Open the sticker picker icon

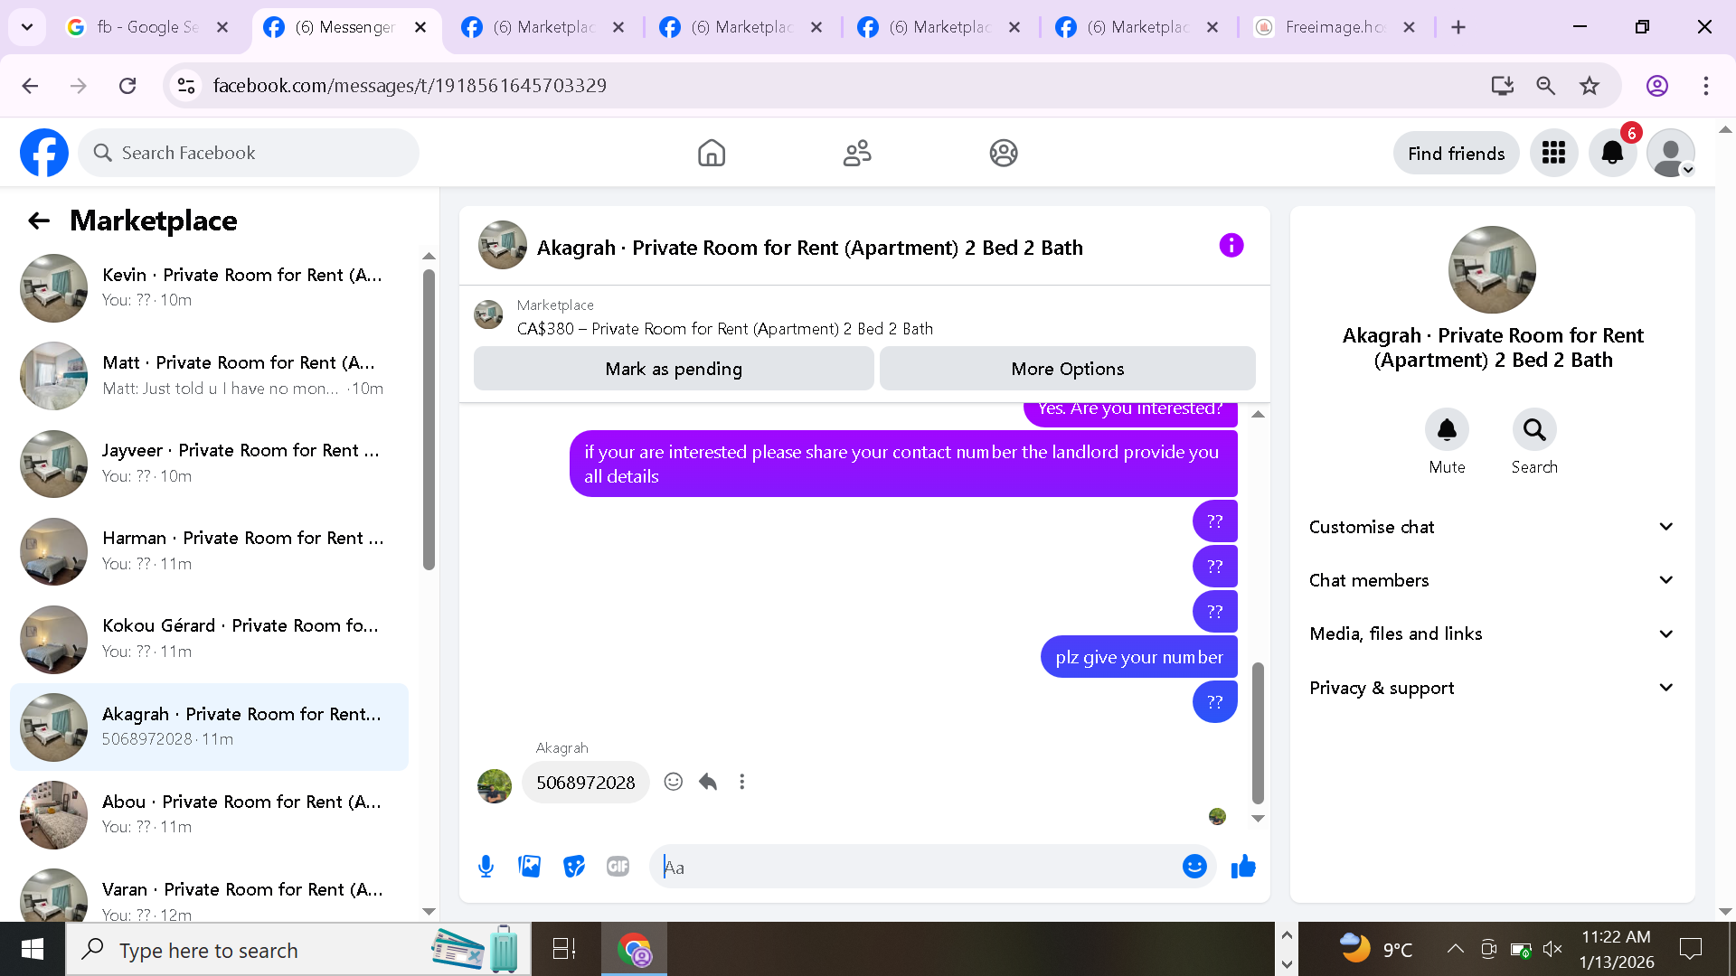(x=574, y=867)
